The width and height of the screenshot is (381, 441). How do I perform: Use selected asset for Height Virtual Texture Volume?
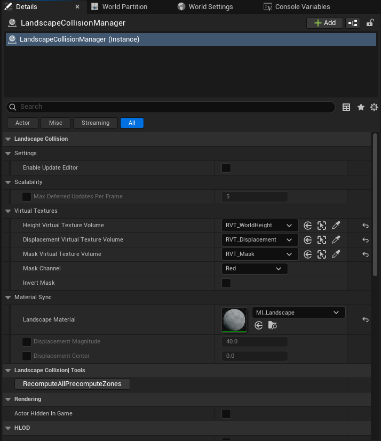308,226
